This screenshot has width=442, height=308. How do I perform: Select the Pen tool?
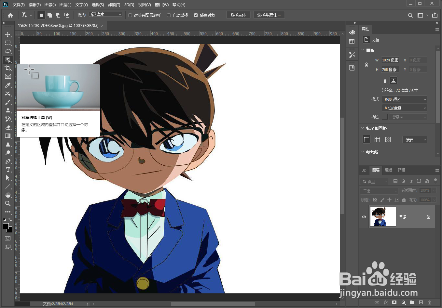pos(8,161)
